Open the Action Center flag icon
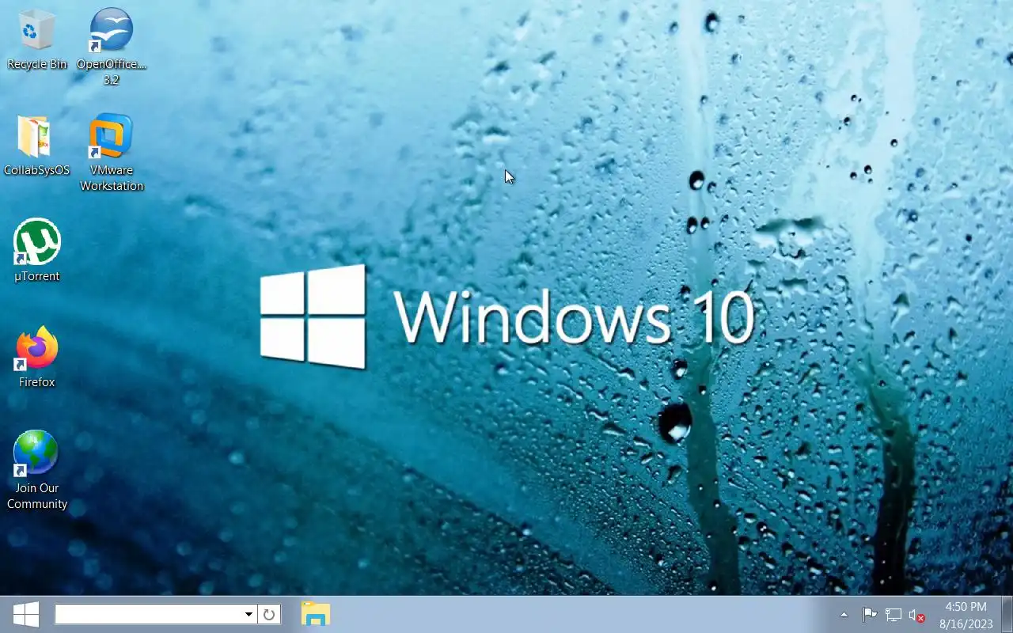1013x633 pixels. coord(869,615)
